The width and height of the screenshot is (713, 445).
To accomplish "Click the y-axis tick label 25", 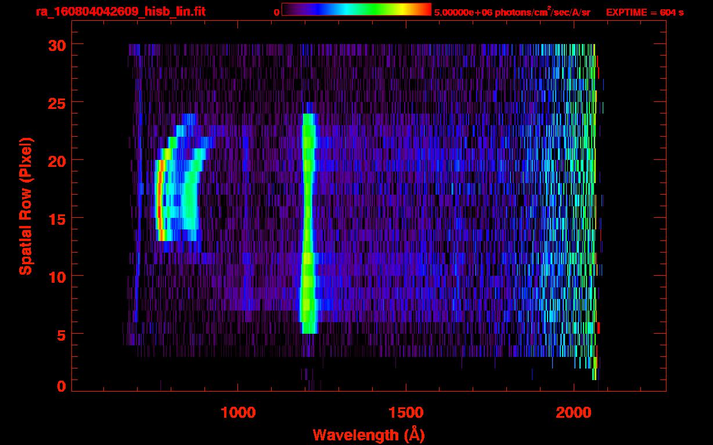I will pyautogui.click(x=56, y=103).
